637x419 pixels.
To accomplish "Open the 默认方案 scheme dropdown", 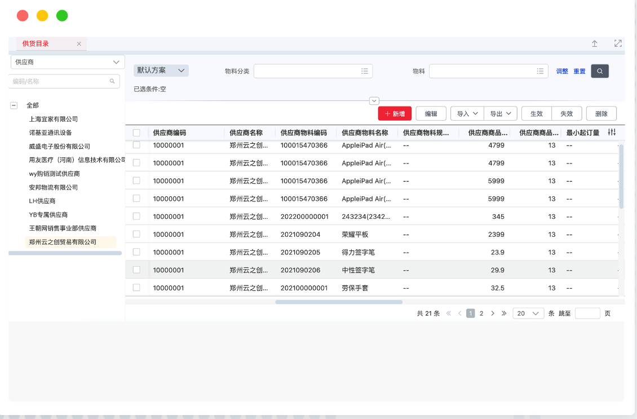I will (161, 70).
